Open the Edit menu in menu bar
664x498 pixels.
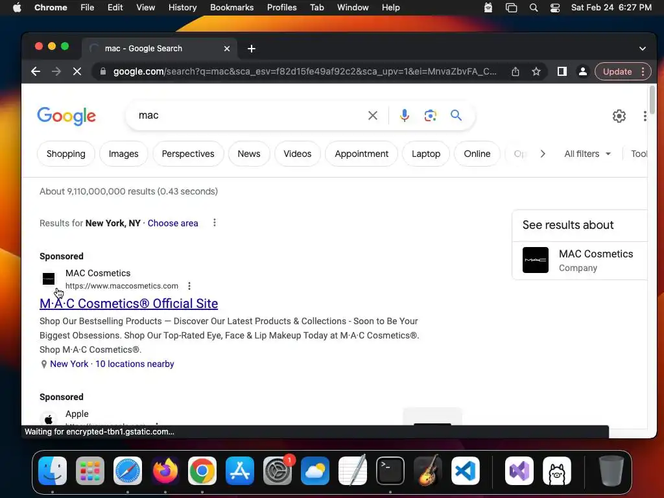pyautogui.click(x=115, y=8)
